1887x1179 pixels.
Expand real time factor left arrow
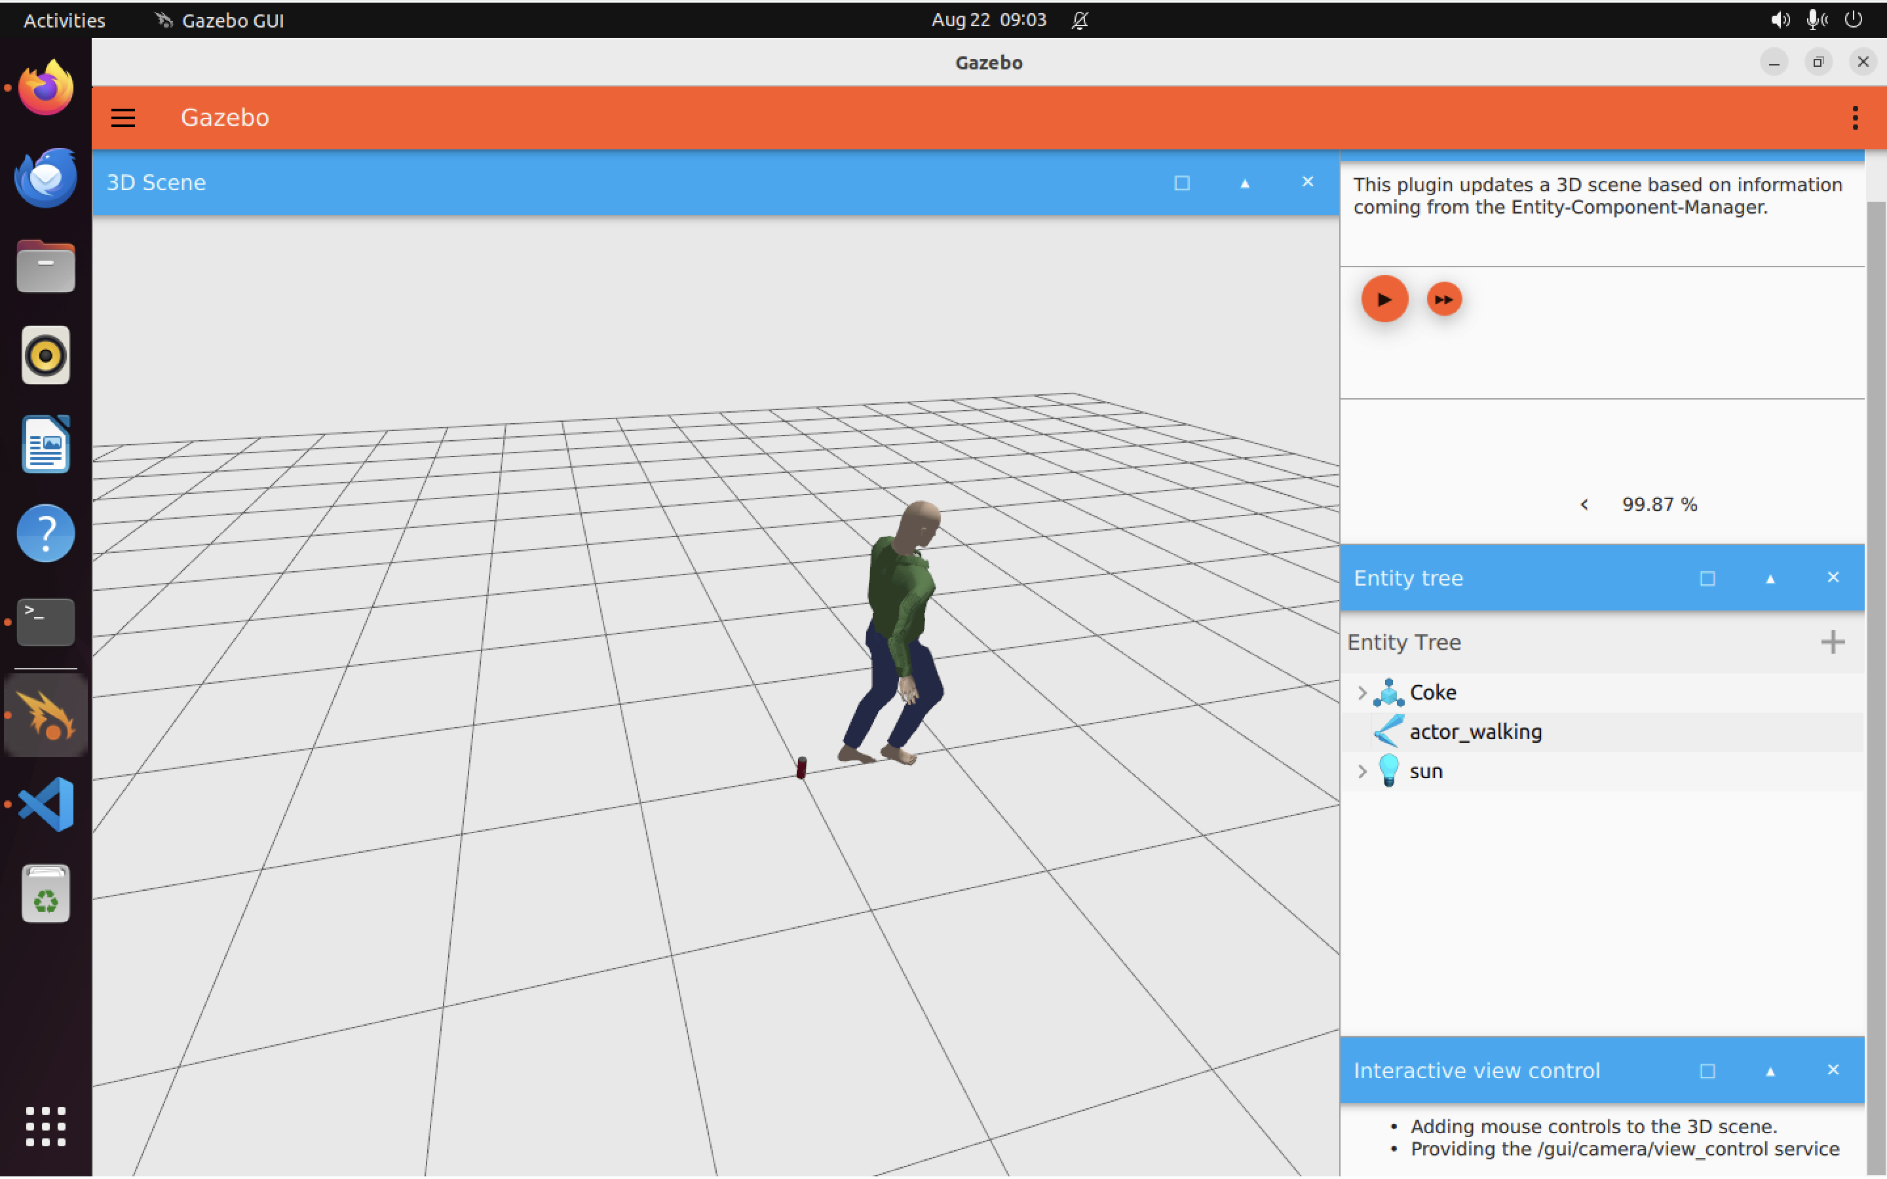[x=1584, y=504]
